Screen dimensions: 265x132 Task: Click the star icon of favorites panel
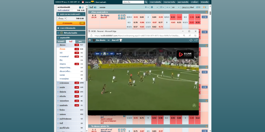58,28
